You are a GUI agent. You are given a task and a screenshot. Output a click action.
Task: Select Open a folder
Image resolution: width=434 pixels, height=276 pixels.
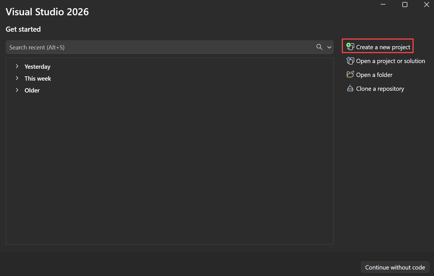point(374,74)
